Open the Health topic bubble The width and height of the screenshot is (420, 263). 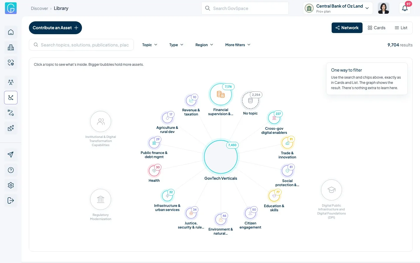coord(154,171)
